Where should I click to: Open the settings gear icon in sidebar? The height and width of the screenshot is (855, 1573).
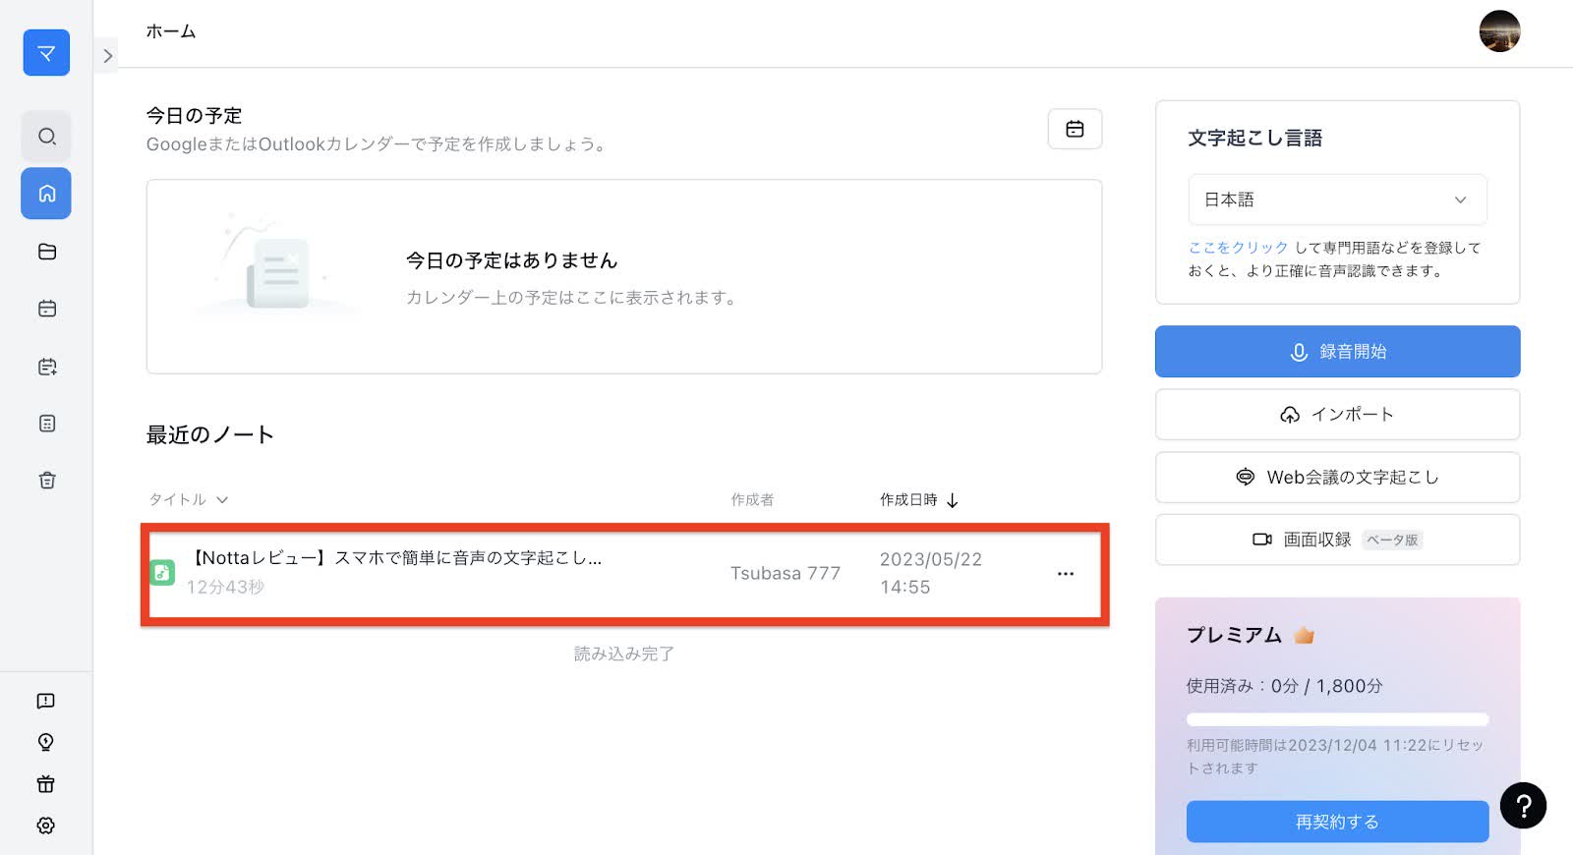45,826
